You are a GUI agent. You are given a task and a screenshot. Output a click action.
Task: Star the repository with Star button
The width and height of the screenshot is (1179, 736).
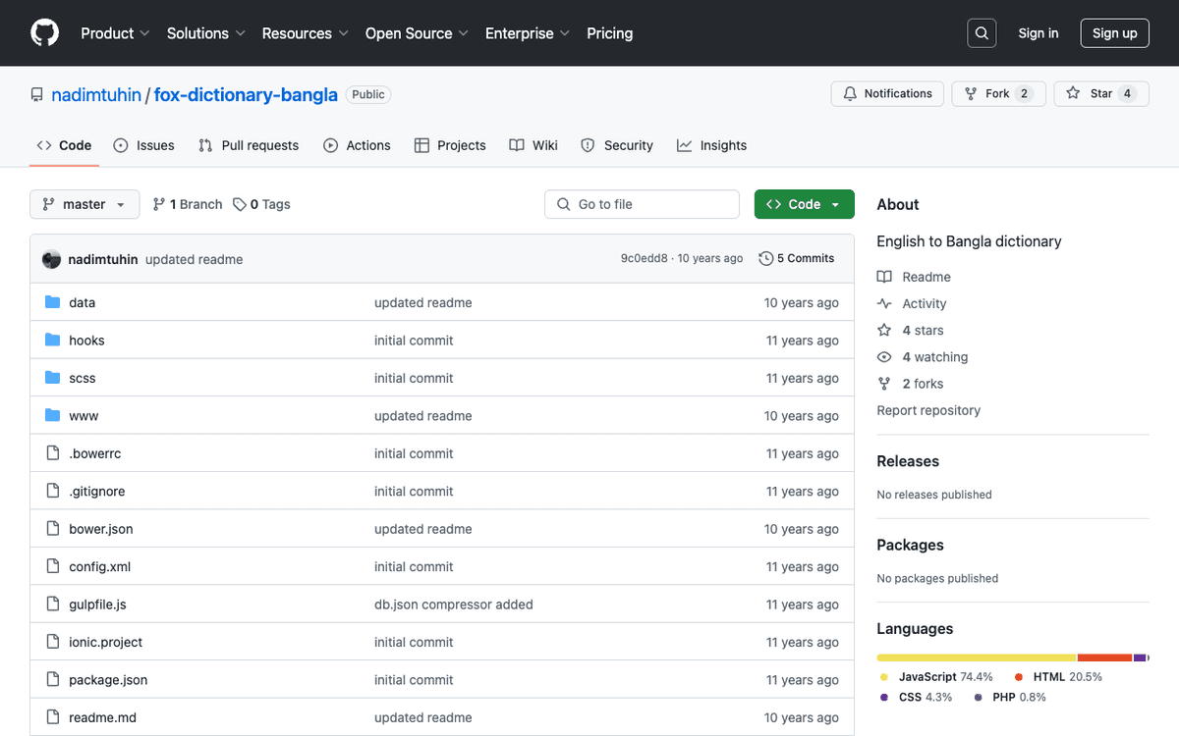(x=1101, y=94)
